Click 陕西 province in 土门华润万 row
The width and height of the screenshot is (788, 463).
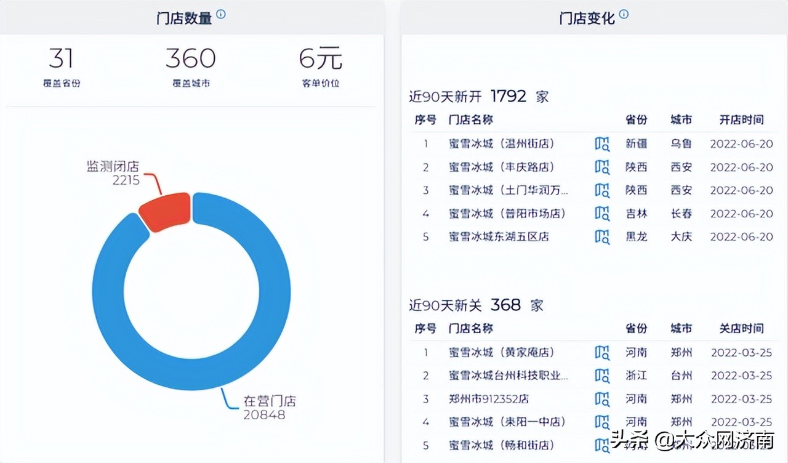point(637,190)
